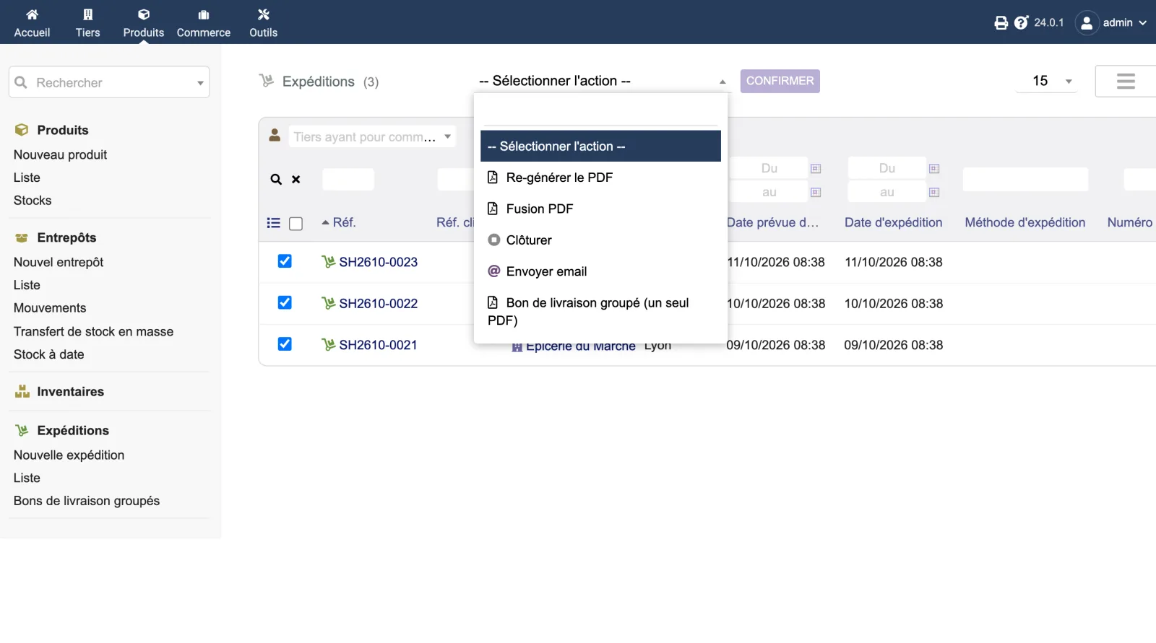This screenshot has height=643, width=1156.
Task: Open Transfert de stock en masse
Action: [93, 331]
